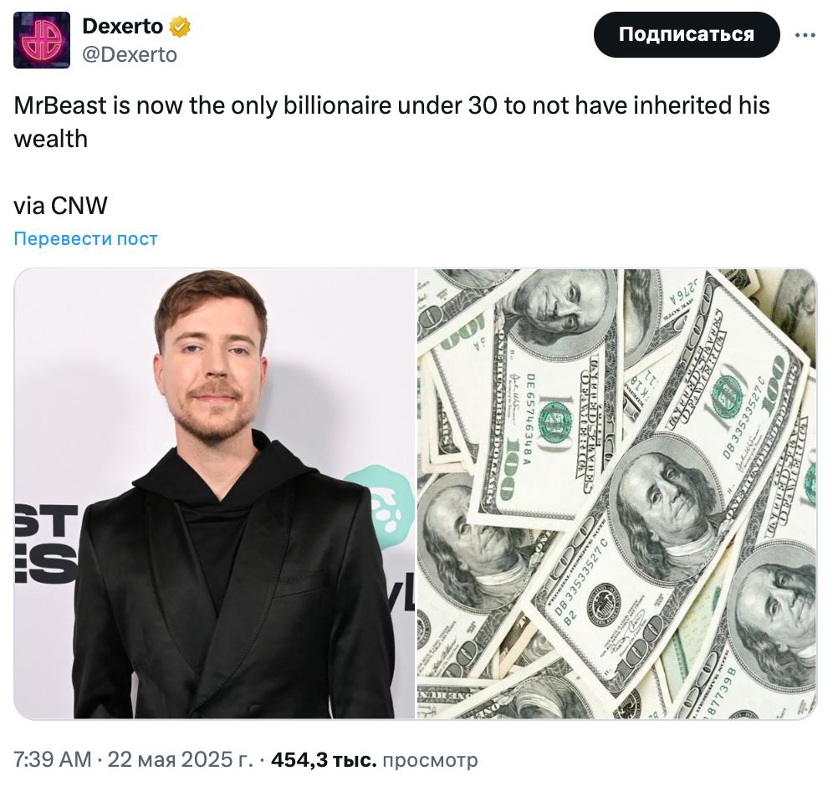This screenshot has width=838, height=786.
Task: Click the word "wealth" in the post
Action: click(x=51, y=139)
